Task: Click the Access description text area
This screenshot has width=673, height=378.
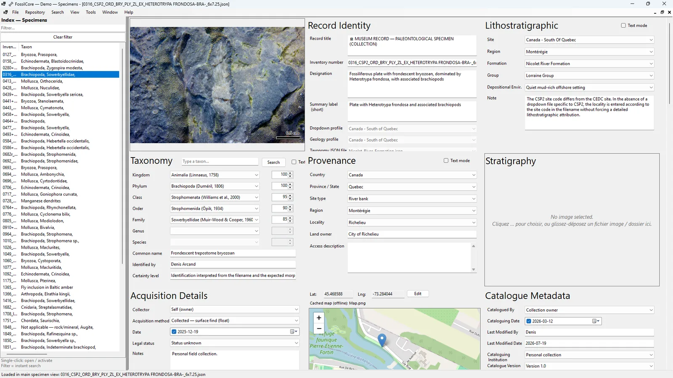Action: (x=409, y=257)
